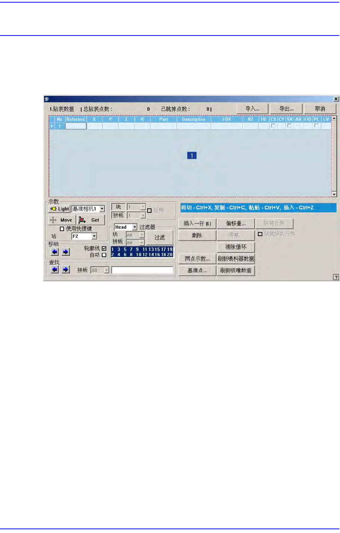Open the 拼板 All dropdown in 查找
This screenshot has height=533, width=340.
pyautogui.click(x=107, y=270)
